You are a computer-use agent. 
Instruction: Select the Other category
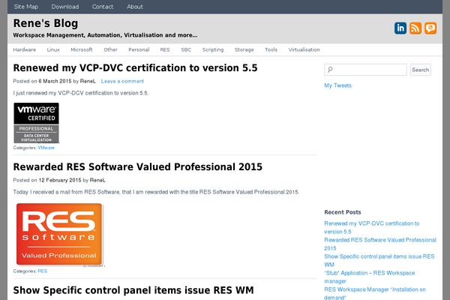(110, 49)
